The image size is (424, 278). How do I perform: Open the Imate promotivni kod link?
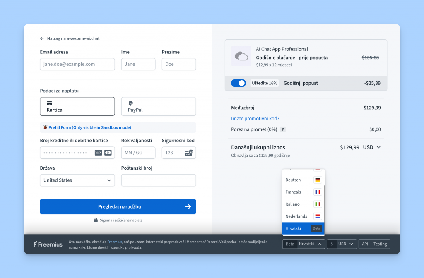point(254,118)
